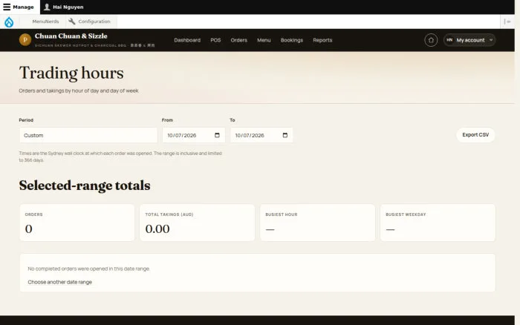Screen dimensions: 520x325
Task: Click the To date input field
Action: (261, 135)
